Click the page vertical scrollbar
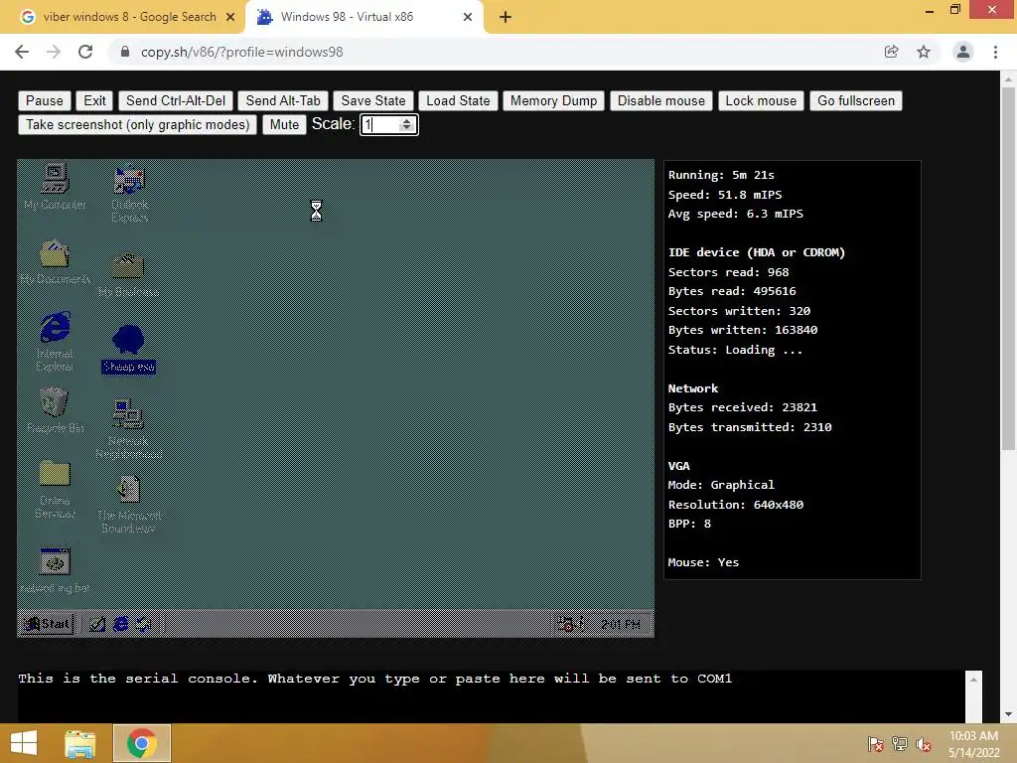The width and height of the screenshot is (1017, 763). [1009, 268]
